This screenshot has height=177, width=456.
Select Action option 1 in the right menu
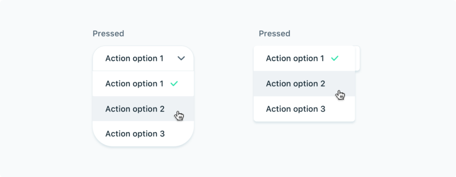295,58
